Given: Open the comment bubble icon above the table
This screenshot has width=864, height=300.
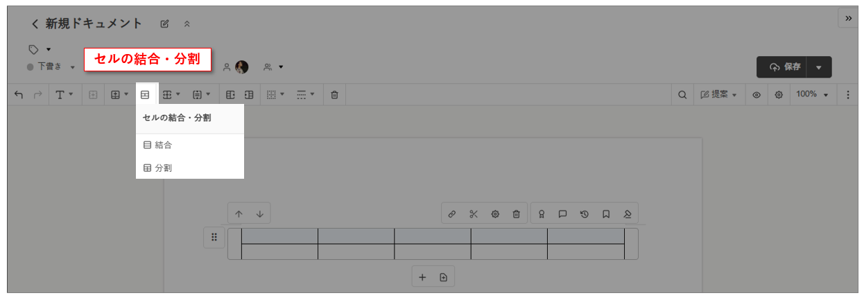Looking at the screenshot, I should pos(563,214).
